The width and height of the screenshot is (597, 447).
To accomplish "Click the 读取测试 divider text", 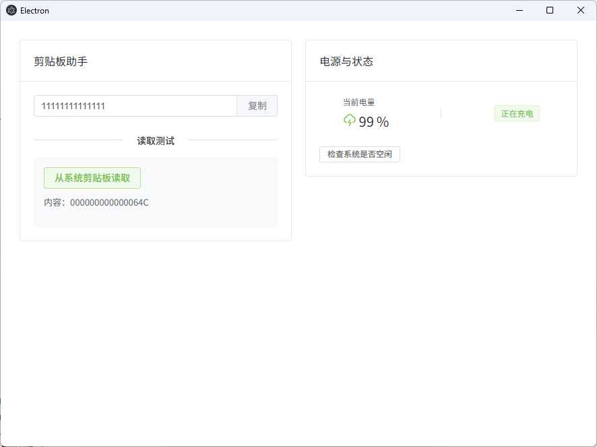I will tap(156, 140).
